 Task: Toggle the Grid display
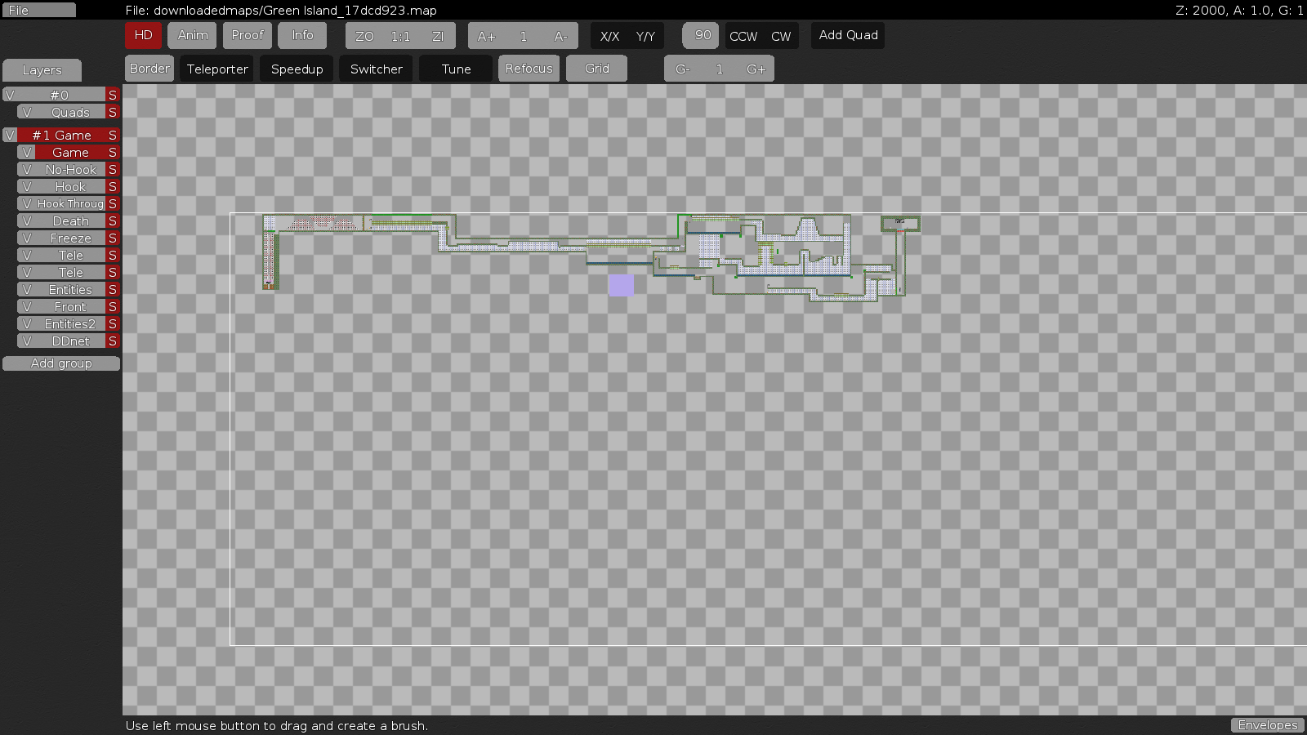(596, 69)
